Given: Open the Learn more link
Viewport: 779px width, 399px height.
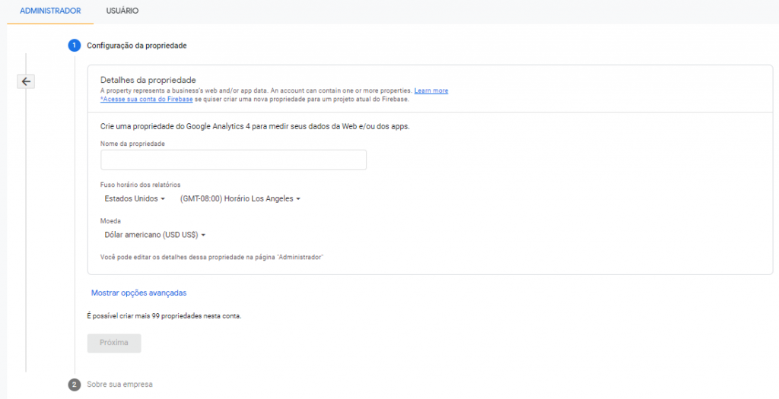Looking at the screenshot, I should tap(431, 91).
